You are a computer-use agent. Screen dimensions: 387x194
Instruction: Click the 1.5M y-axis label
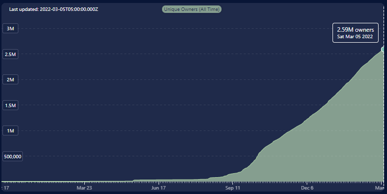pyautogui.click(x=10, y=105)
